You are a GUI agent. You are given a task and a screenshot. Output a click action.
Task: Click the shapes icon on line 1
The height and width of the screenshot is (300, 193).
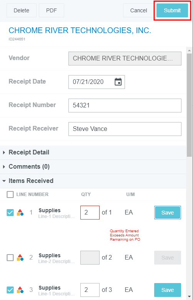[20, 213]
